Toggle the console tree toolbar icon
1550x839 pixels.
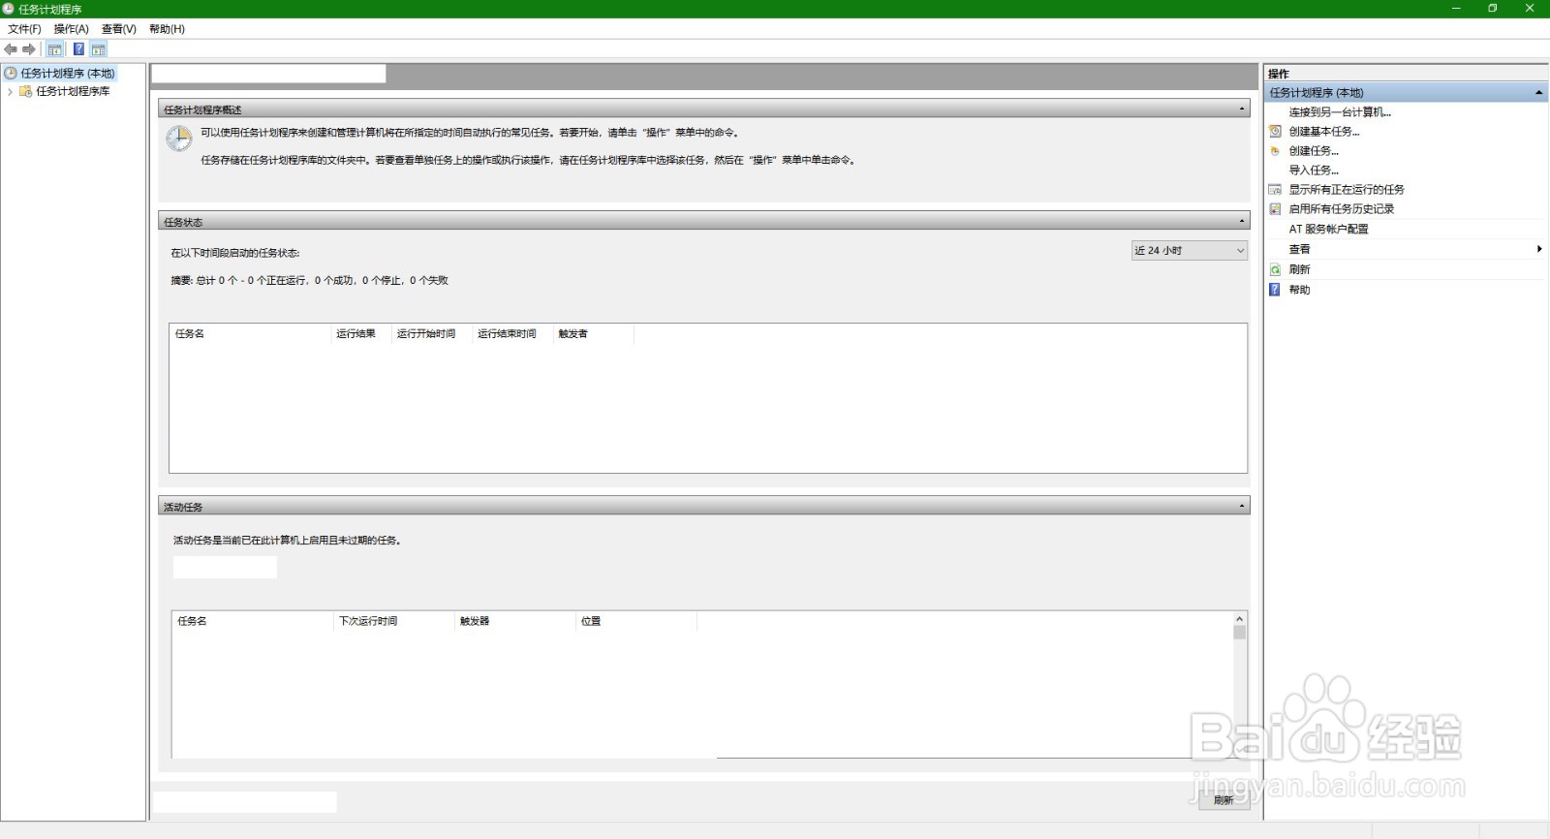(x=55, y=49)
